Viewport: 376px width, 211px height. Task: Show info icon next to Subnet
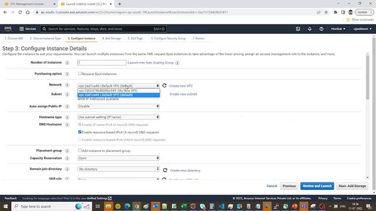tap(67, 94)
